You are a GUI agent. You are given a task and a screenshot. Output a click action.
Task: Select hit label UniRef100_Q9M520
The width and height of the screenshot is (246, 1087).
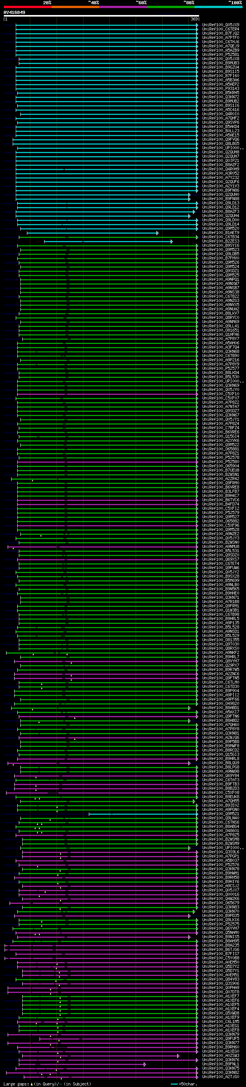pyautogui.click(x=221, y=228)
